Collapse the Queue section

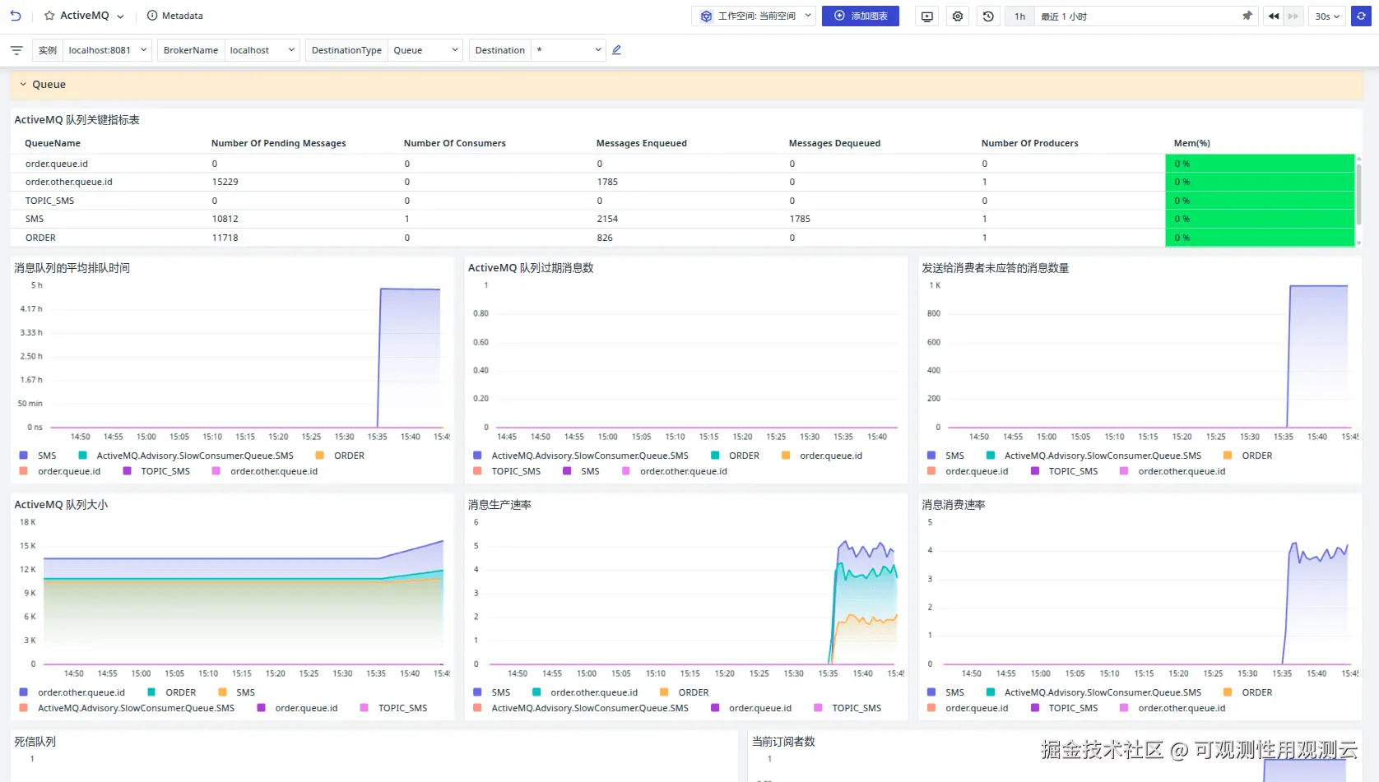point(23,85)
